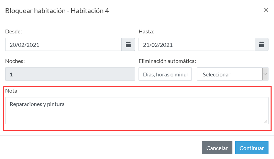Viewport: 274px width, 159px height.
Task: Focus the Desde date field showing 20/02/2021
Action: coord(64,44)
